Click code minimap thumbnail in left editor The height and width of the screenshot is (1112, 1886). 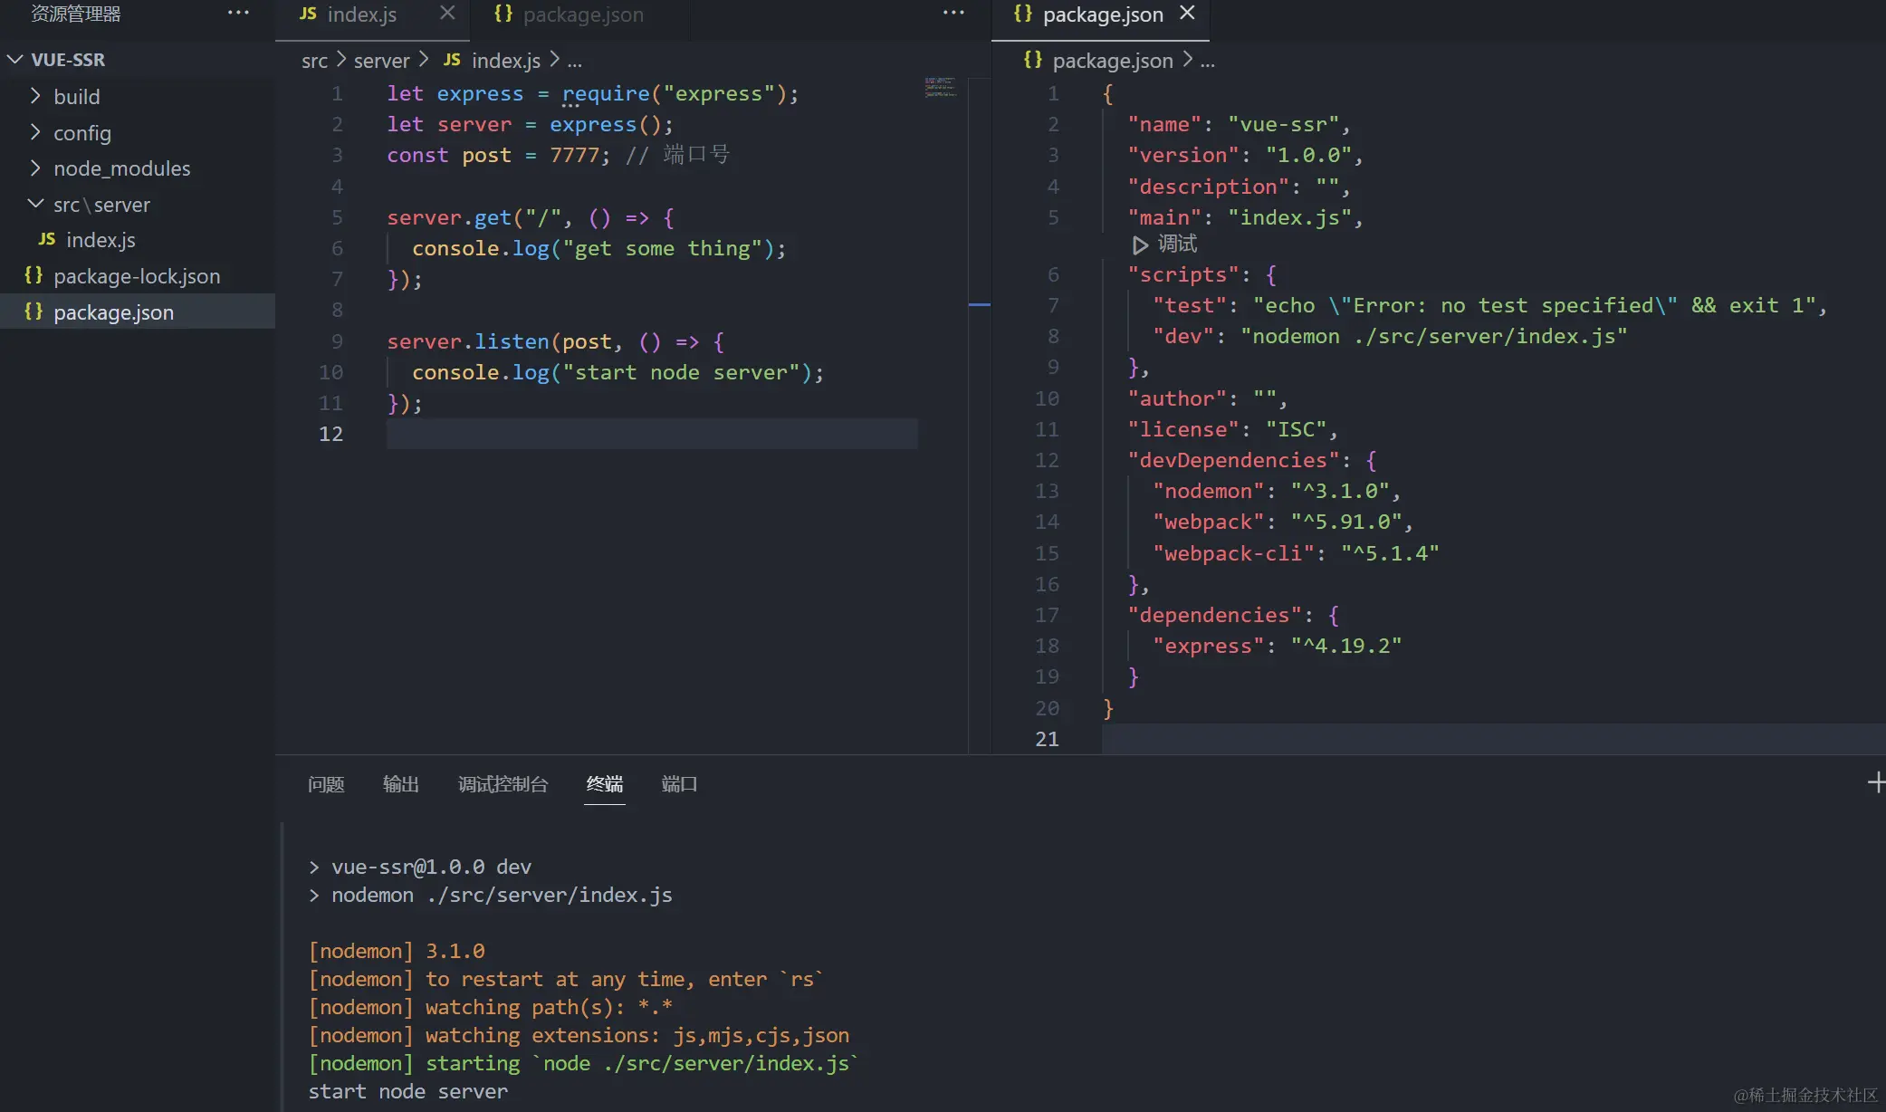click(x=941, y=88)
